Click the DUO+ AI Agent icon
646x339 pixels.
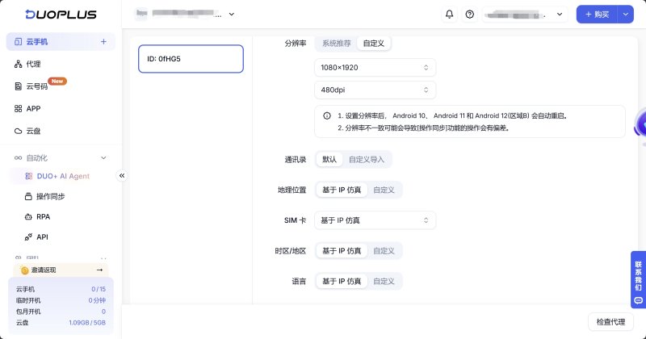point(28,176)
